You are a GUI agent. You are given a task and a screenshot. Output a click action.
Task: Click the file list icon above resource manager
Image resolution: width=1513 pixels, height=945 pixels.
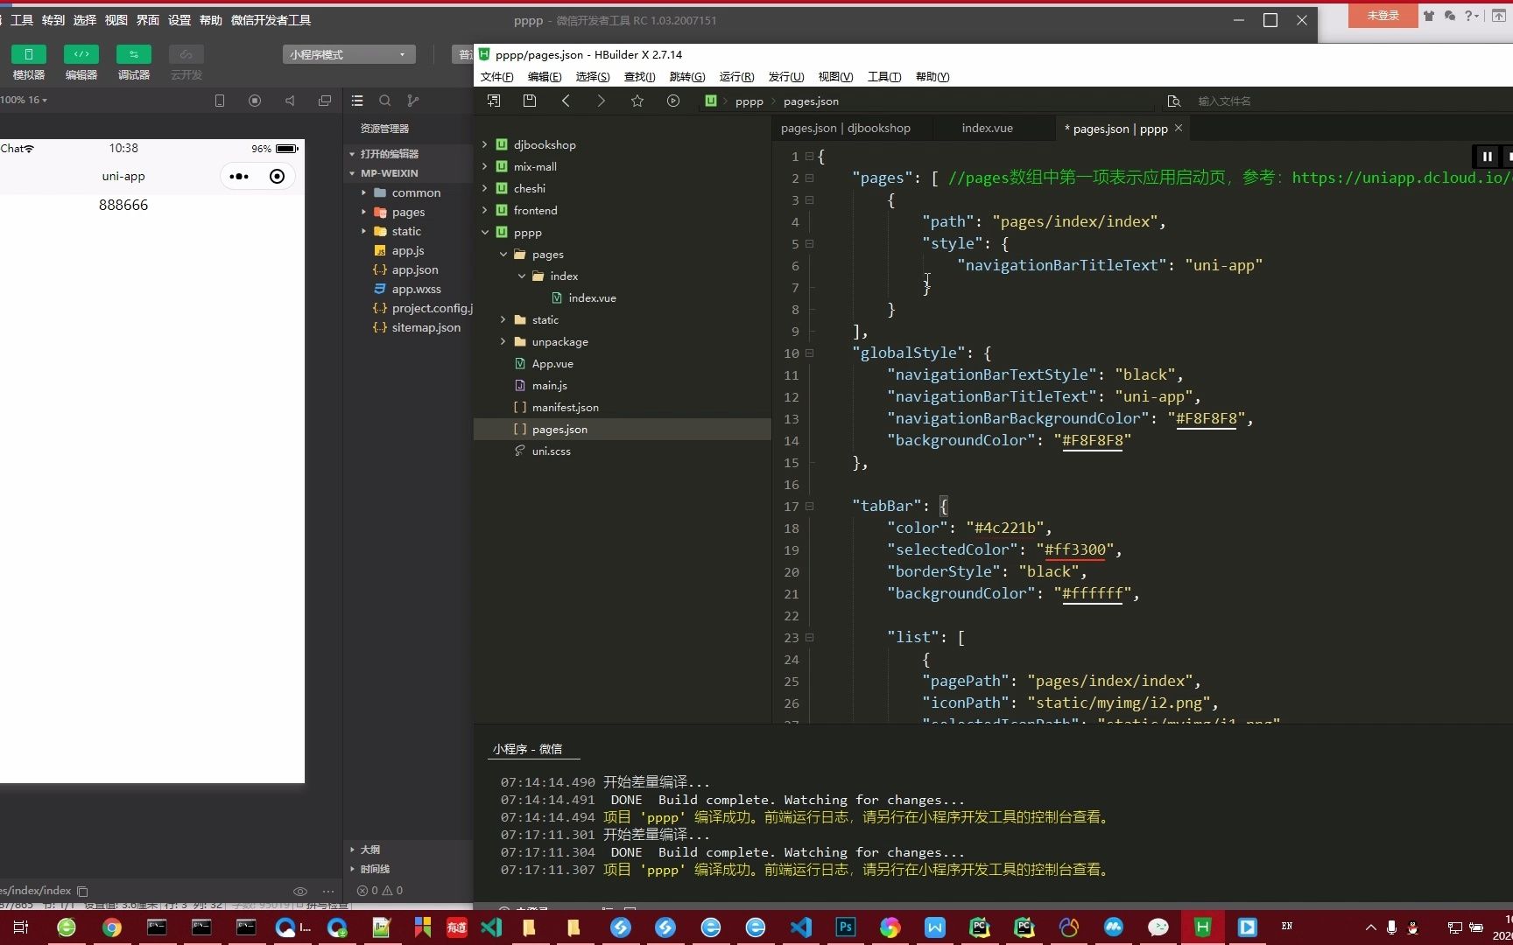tap(357, 101)
